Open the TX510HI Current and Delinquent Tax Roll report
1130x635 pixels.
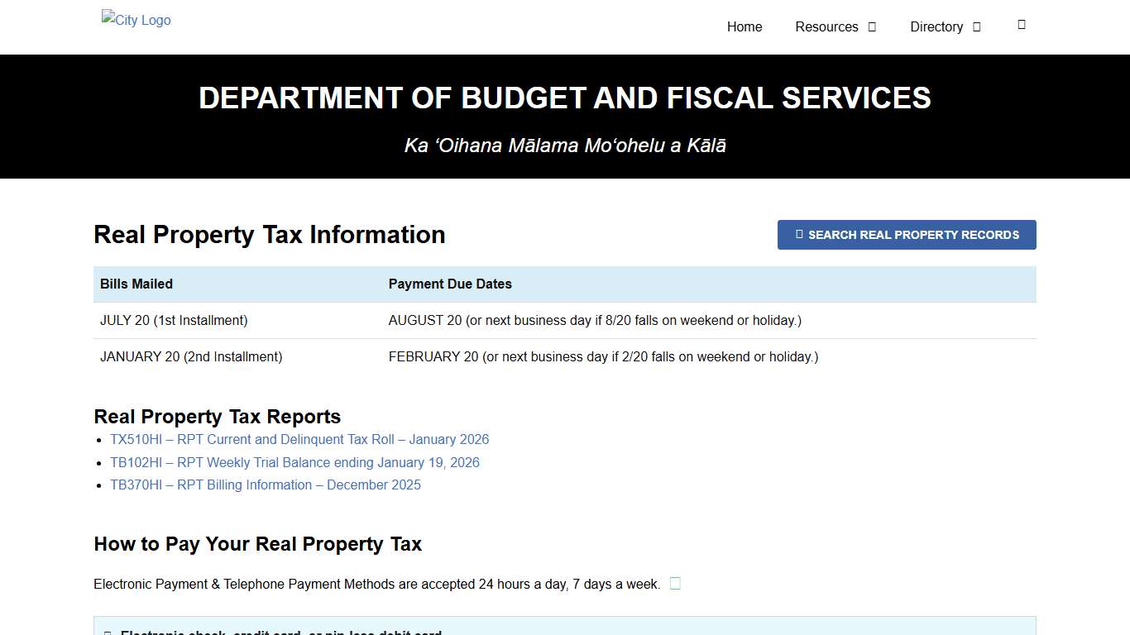click(x=299, y=439)
